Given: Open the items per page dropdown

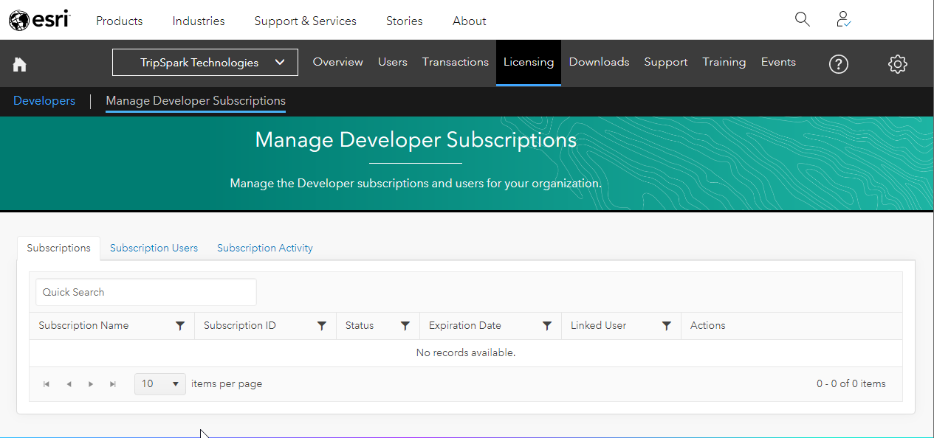Looking at the screenshot, I should click(159, 383).
